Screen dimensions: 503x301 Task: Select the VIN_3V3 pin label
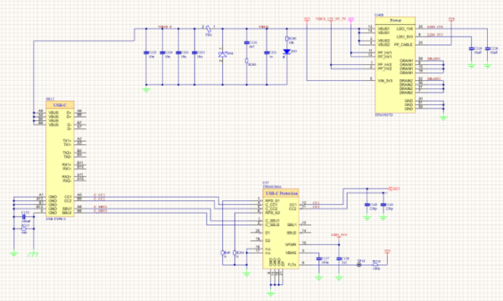tap(385, 81)
